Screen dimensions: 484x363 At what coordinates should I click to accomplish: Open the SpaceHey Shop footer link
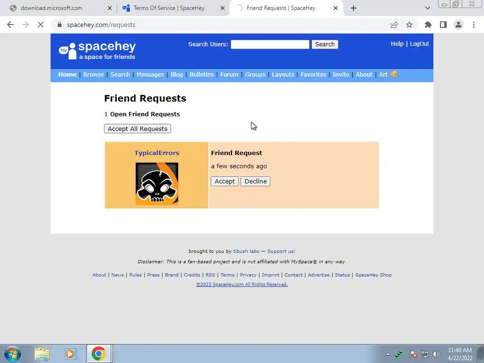click(x=373, y=275)
